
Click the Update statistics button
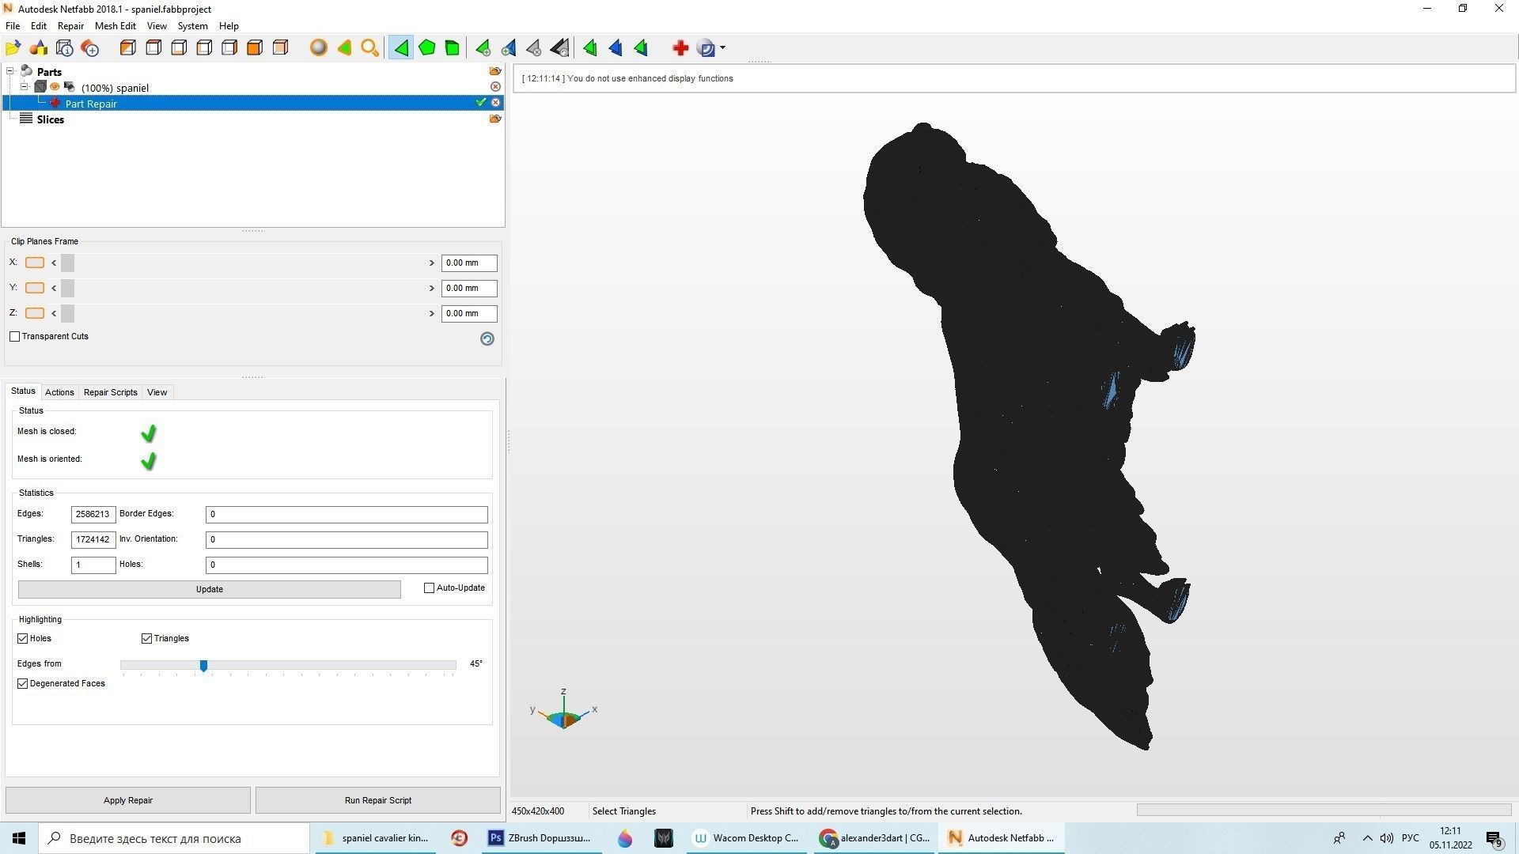pyautogui.click(x=209, y=590)
